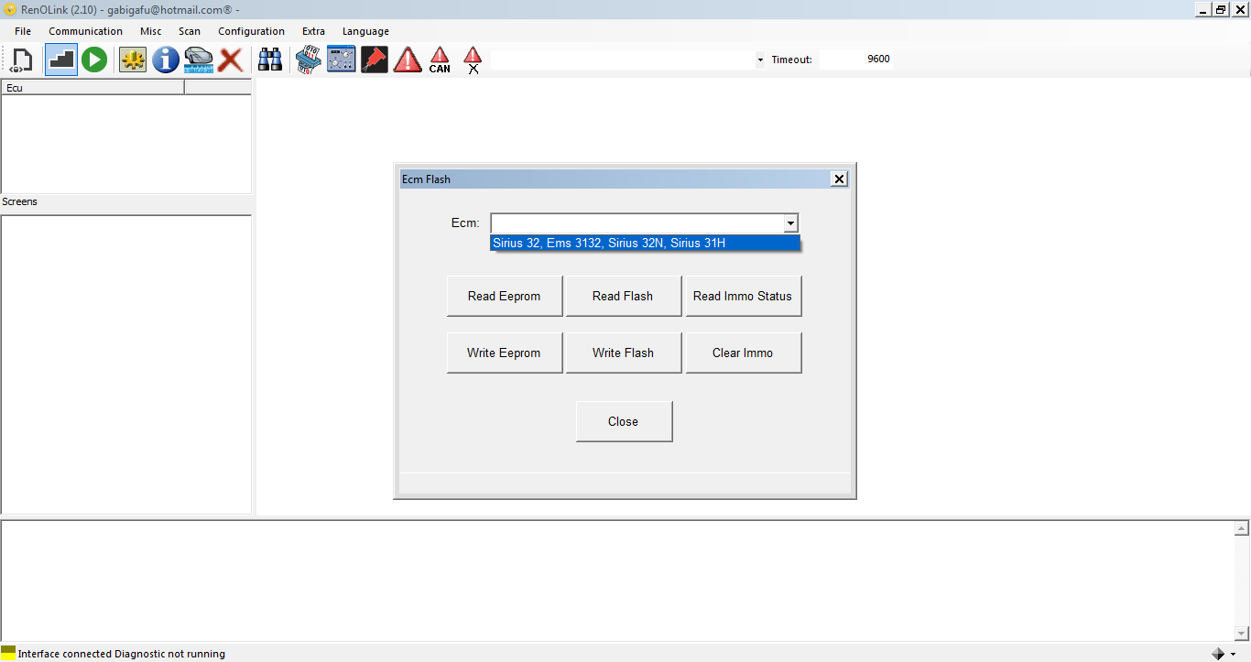Click the Read Immo Status button

point(744,296)
